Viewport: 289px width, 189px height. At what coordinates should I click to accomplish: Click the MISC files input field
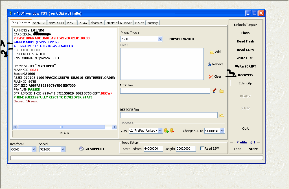tap(165, 91)
